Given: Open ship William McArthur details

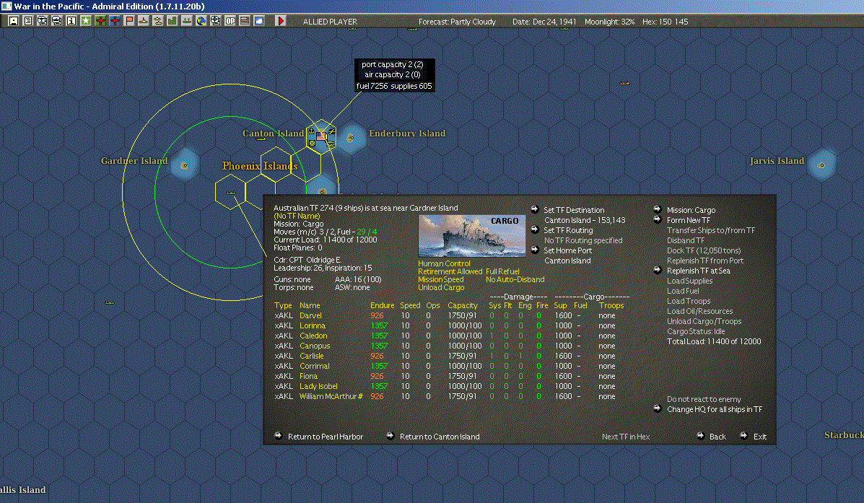Looking at the screenshot, I should (331, 396).
